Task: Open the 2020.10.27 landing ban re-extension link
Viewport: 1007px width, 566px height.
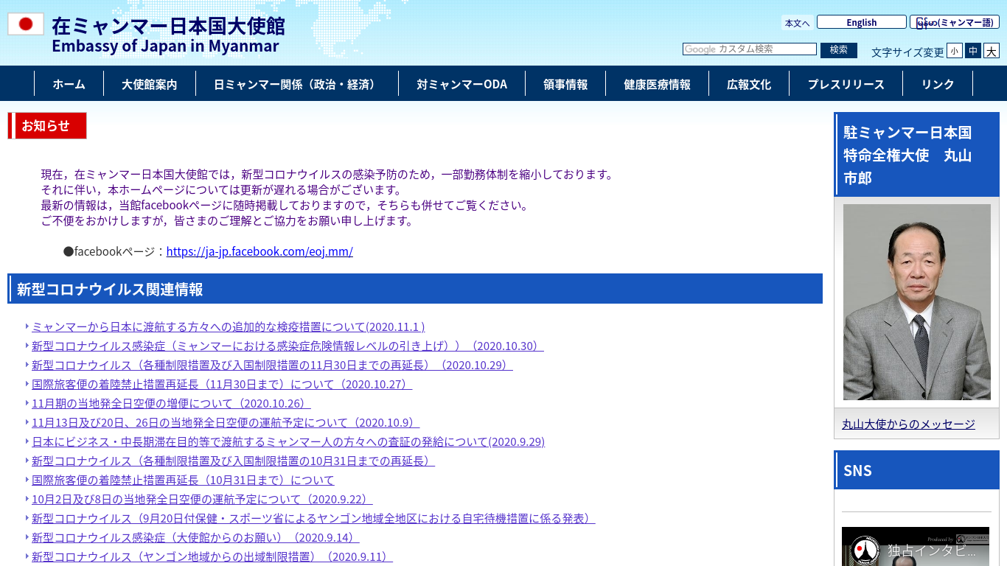Action: pos(222,384)
